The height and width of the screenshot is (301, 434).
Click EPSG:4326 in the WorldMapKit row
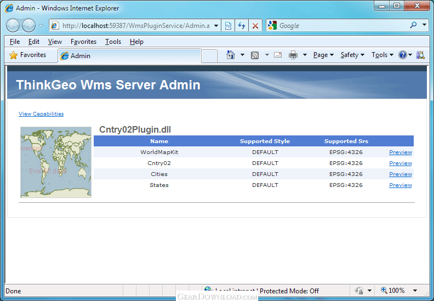pyautogui.click(x=346, y=152)
